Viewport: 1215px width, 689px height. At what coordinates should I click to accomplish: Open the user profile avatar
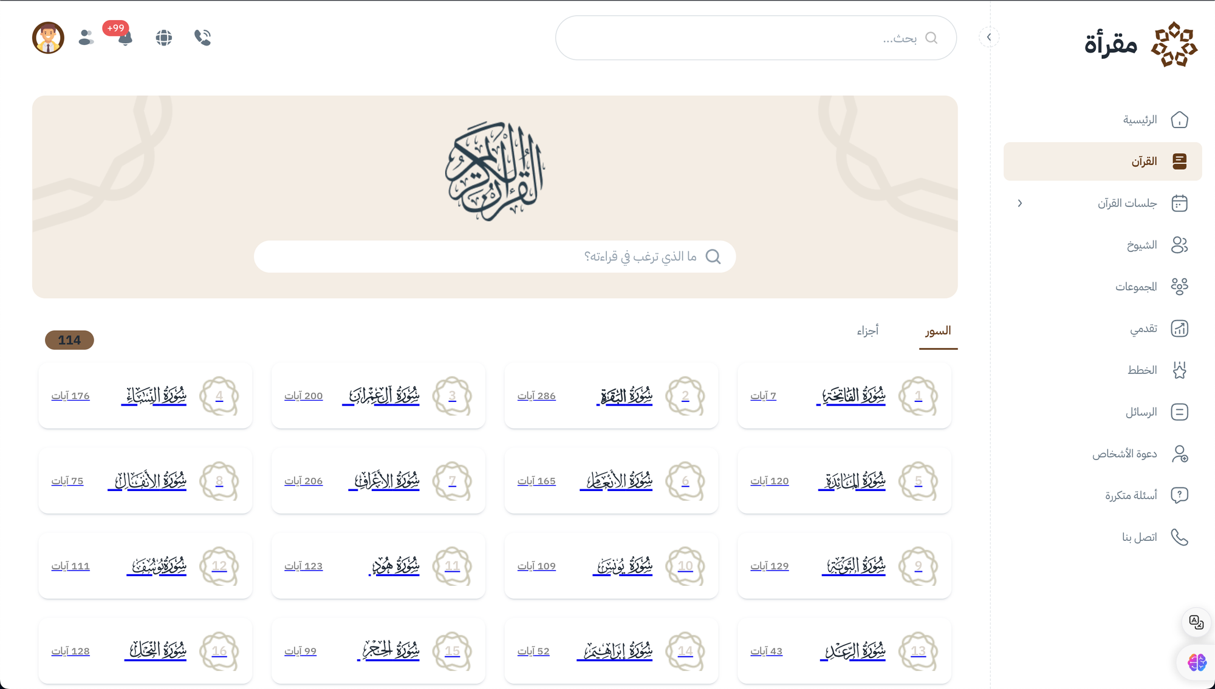(48, 38)
